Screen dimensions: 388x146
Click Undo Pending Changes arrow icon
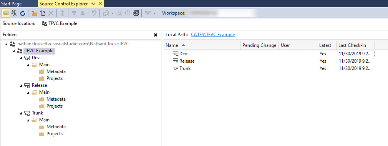point(94,13)
